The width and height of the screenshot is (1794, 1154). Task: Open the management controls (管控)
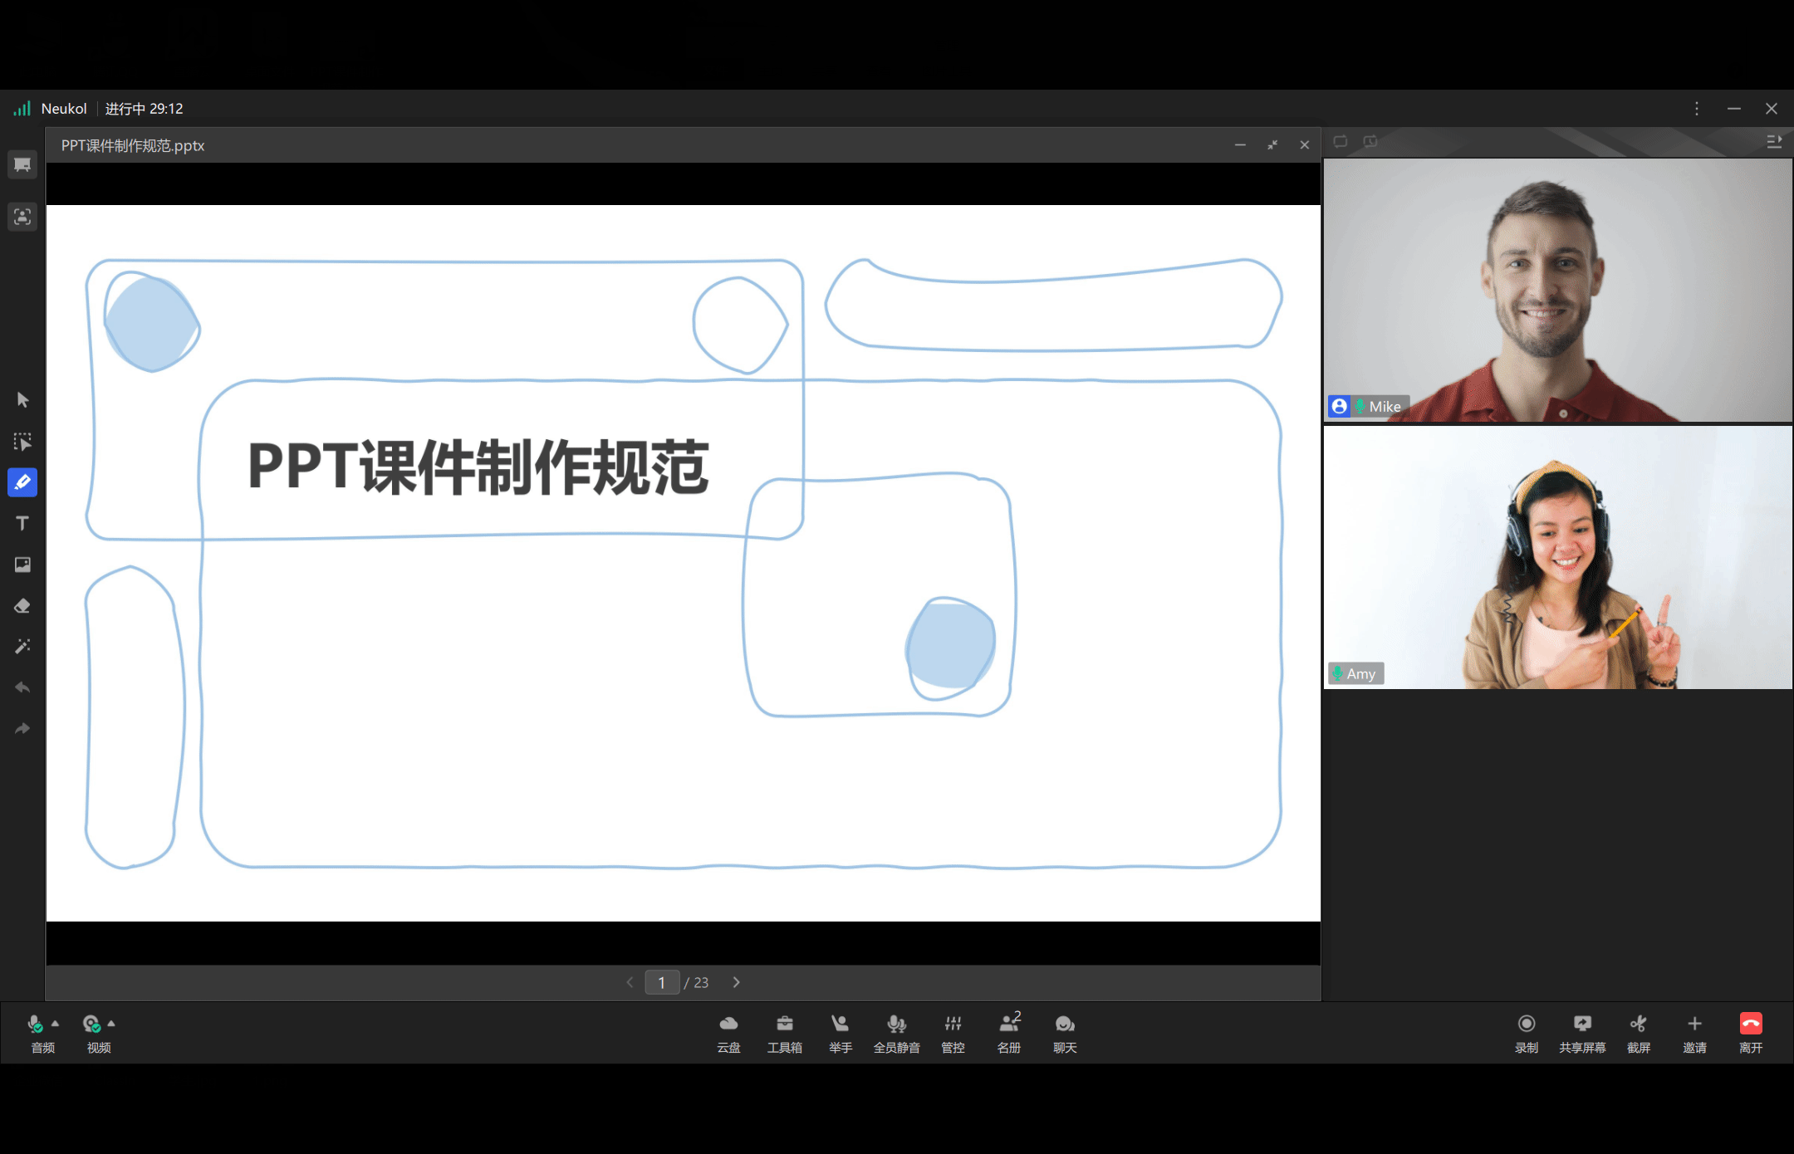tap(953, 1034)
